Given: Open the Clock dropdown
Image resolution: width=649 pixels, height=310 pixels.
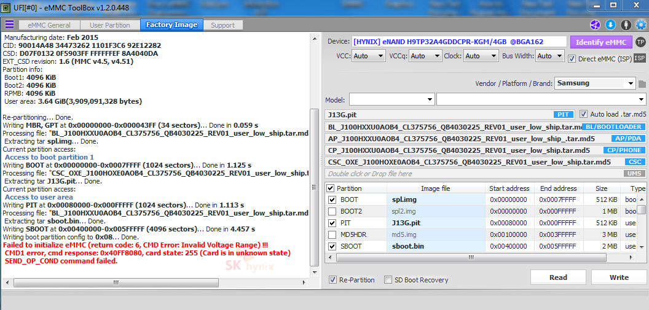Looking at the screenshot, I should (x=481, y=56).
